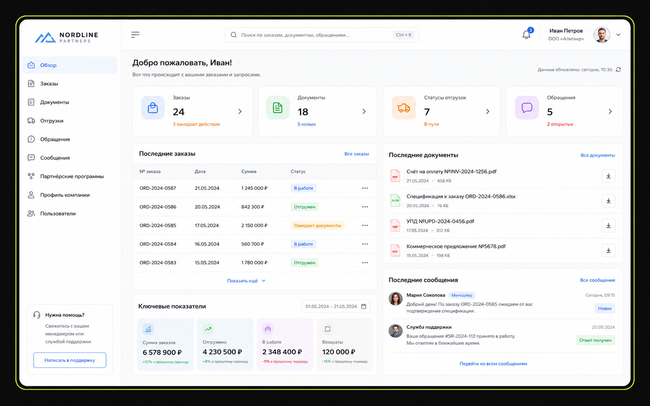
Task: Click the Статус column header
Action: [298, 171]
